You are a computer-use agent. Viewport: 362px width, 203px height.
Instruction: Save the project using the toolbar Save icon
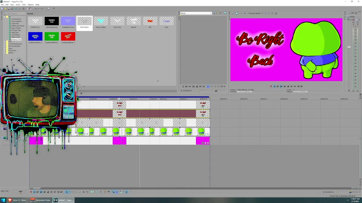9,8
